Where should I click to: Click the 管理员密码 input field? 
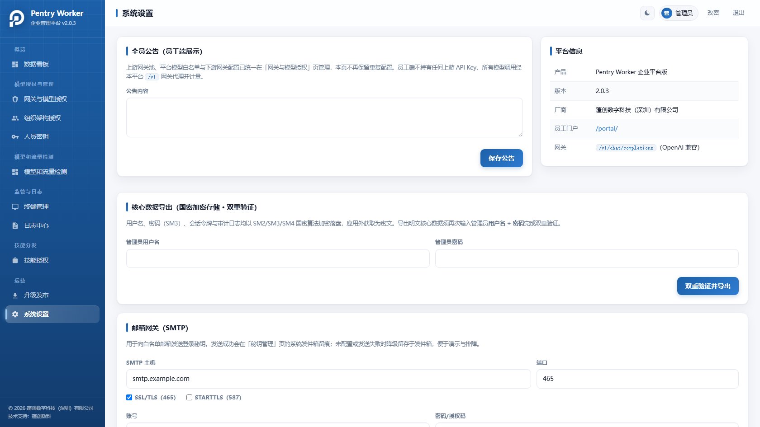point(587,258)
